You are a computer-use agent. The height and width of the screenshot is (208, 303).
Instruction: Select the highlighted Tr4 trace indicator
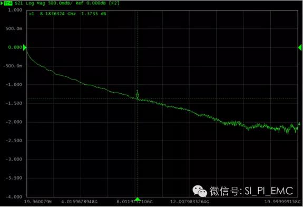click(x=8, y=3)
